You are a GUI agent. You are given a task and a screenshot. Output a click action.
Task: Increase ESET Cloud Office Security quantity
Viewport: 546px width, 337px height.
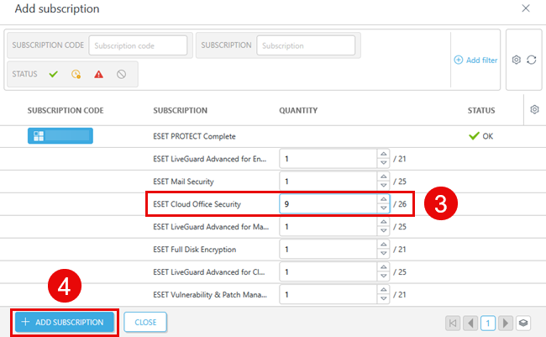coord(383,199)
